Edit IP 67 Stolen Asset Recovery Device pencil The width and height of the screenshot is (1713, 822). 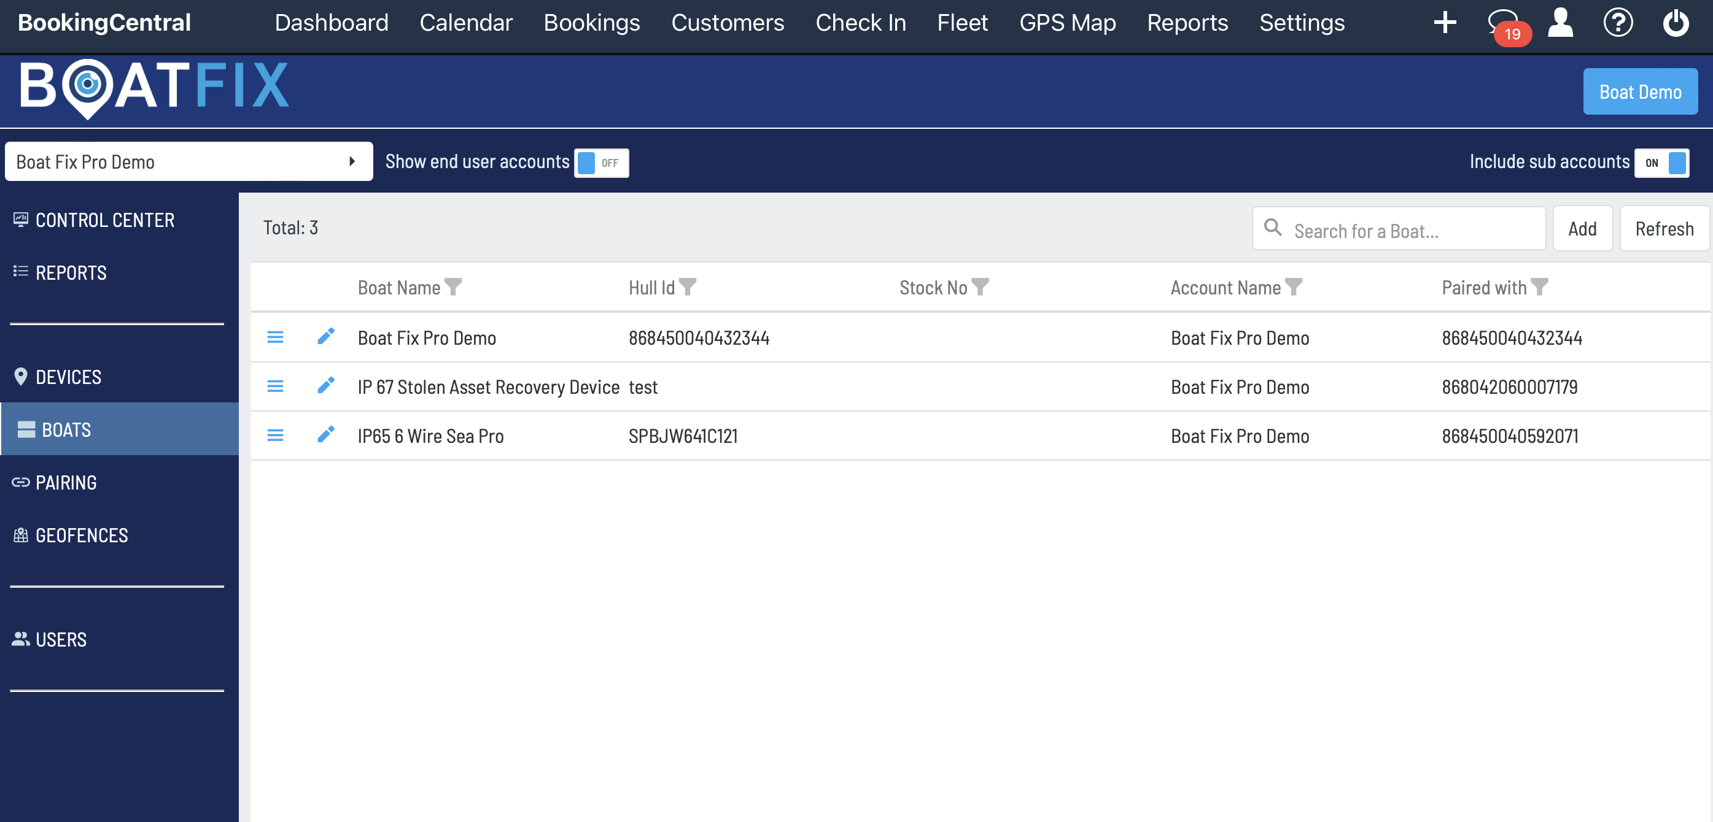[x=326, y=385]
